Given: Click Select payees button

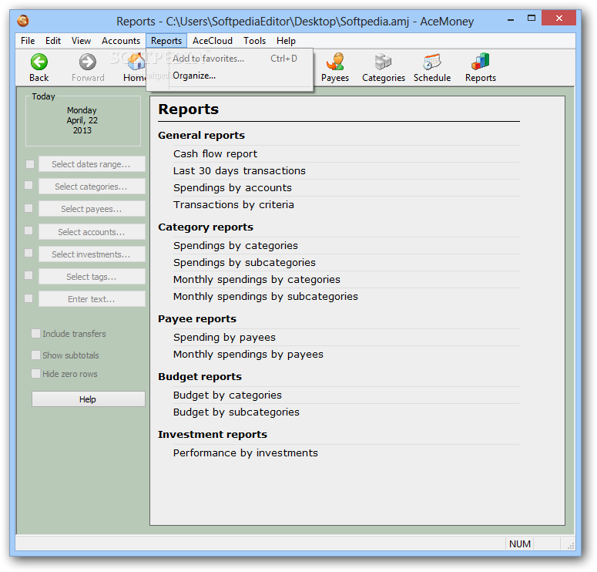Looking at the screenshot, I should pos(92,209).
